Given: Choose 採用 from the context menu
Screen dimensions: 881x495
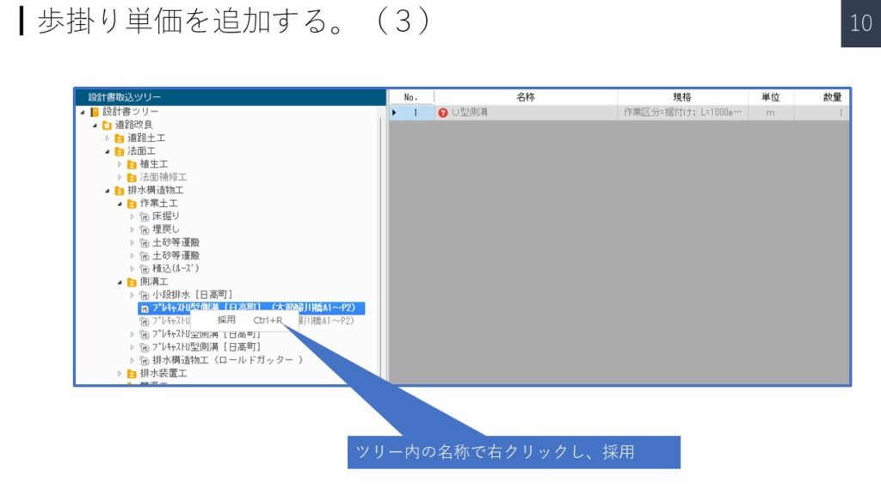Looking at the screenshot, I should tap(226, 321).
